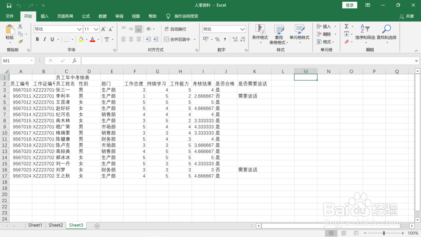Open the font size dropdown
This screenshot has width=421, height=237.
click(96, 29)
